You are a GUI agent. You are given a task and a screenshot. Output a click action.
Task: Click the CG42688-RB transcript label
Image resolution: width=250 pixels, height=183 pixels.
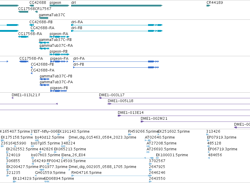pyautogui.click(x=41, y=22)
